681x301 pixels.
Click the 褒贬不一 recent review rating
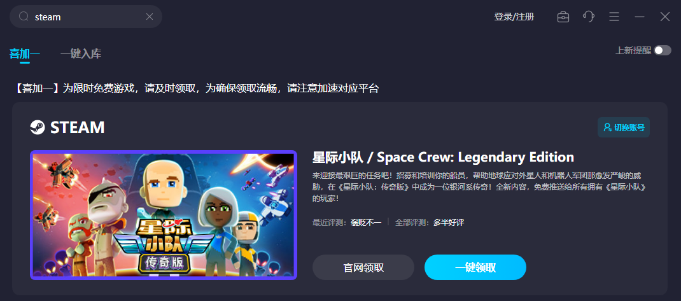point(366,222)
